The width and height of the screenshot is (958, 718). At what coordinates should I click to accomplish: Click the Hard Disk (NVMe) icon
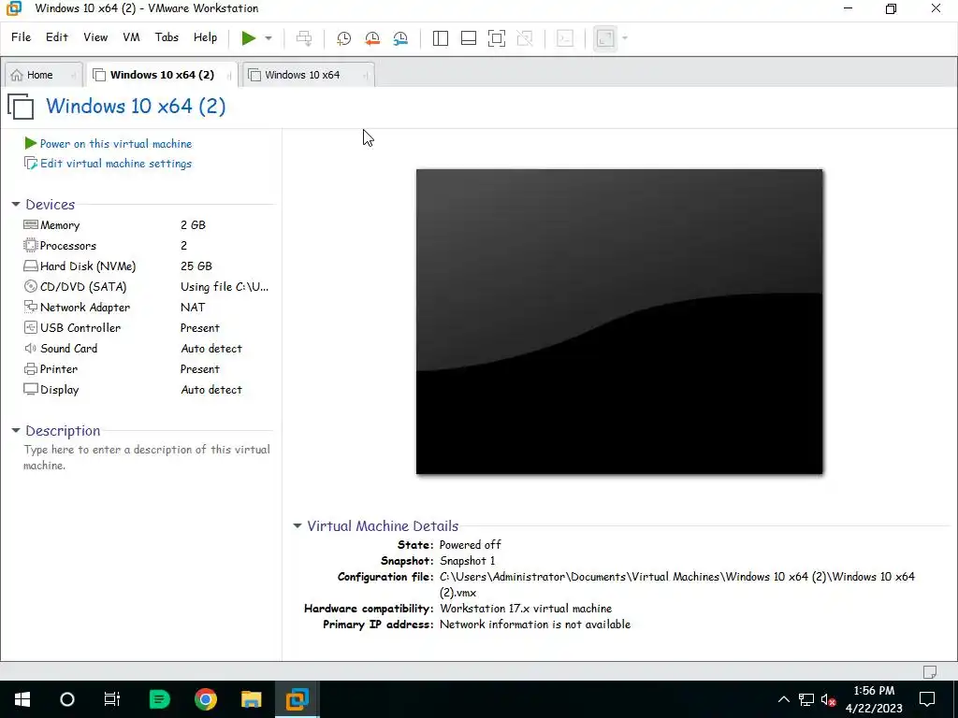point(31,266)
